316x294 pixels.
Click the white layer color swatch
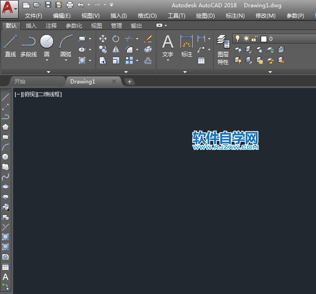(x=264, y=39)
